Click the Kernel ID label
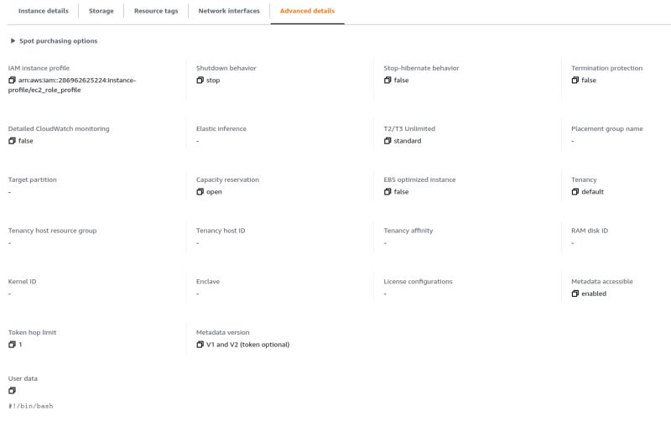The width and height of the screenshot is (671, 421). coord(22,282)
